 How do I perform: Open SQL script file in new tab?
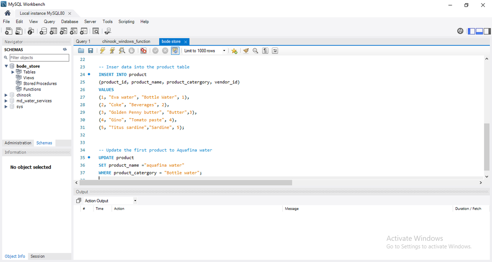19,31
